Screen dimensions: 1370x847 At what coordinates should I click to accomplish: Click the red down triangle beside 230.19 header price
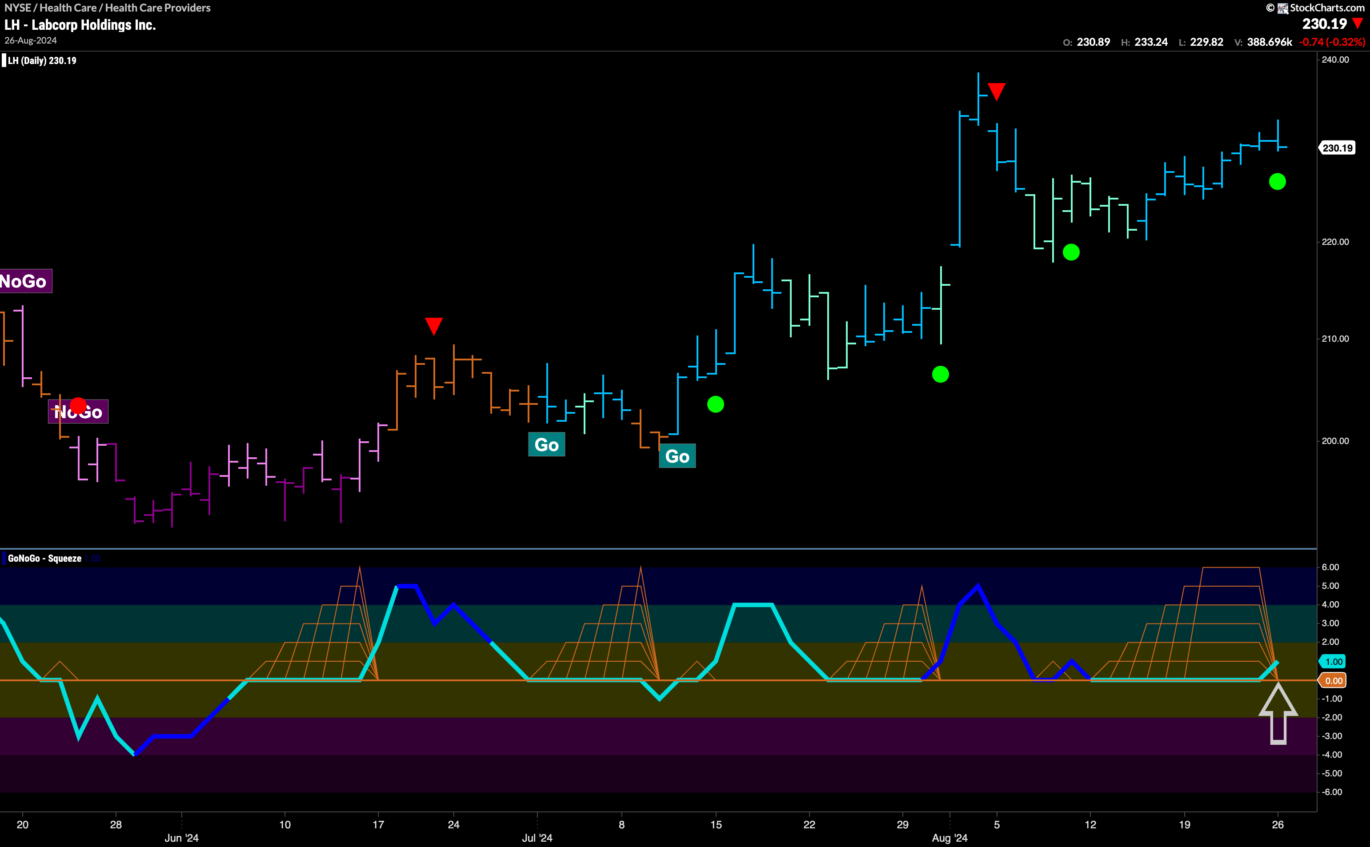pyautogui.click(x=1358, y=24)
